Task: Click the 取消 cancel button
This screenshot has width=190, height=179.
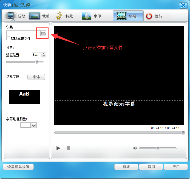Action: (x=151, y=167)
